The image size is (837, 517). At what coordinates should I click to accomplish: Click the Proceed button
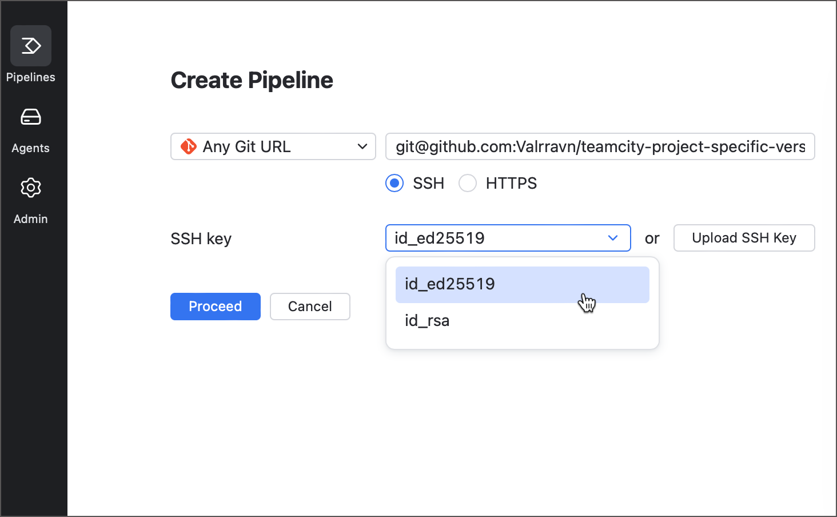215,307
